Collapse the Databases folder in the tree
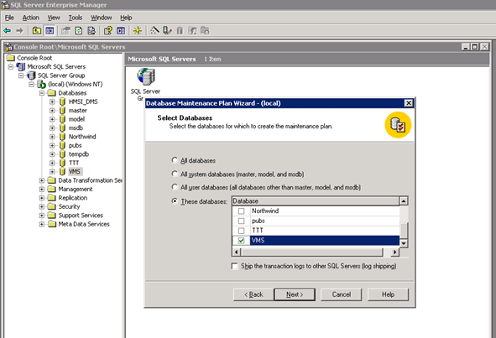Screen dimensions: 496x338 click(42, 93)
